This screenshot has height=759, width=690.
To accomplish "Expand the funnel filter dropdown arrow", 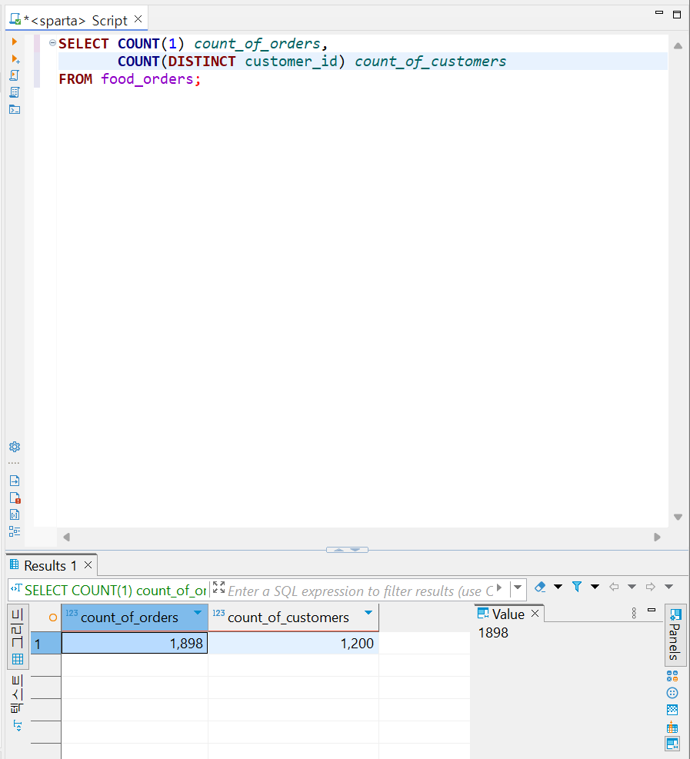I will coord(595,587).
